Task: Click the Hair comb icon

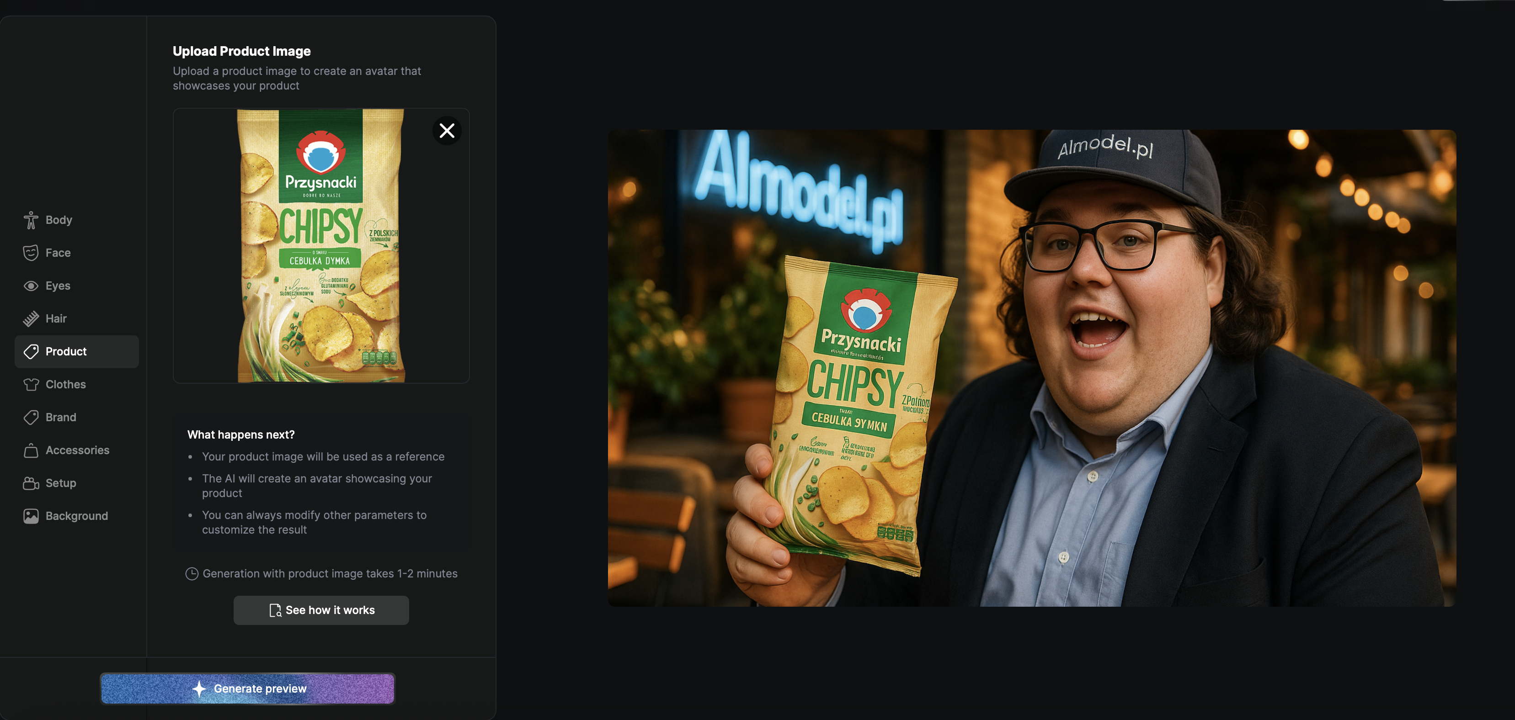Action: pos(31,318)
